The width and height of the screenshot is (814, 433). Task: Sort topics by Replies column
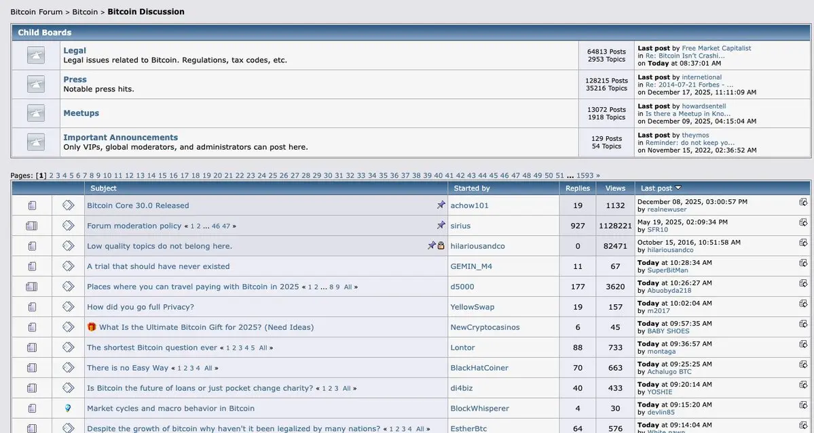pyautogui.click(x=578, y=188)
